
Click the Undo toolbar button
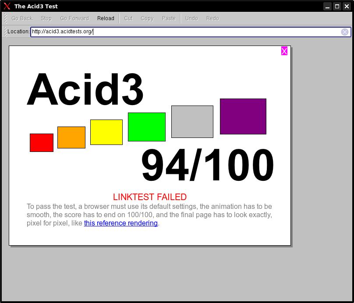click(191, 18)
